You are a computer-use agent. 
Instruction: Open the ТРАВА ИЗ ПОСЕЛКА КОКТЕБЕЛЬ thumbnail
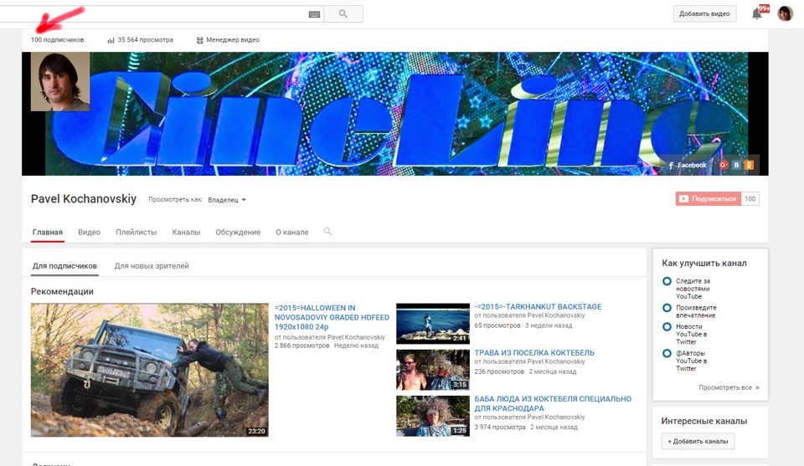[433, 370]
